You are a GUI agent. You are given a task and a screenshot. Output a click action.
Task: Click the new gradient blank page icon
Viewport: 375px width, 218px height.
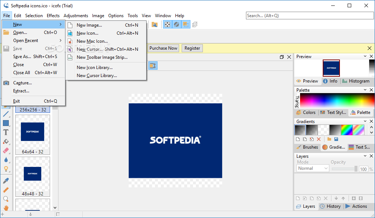click(x=298, y=139)
